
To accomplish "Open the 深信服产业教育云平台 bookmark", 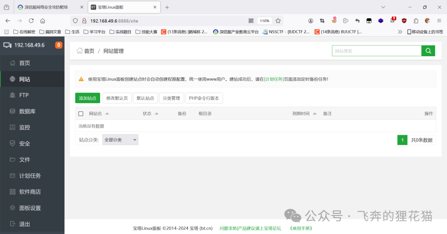I will (x=236, y=32).
